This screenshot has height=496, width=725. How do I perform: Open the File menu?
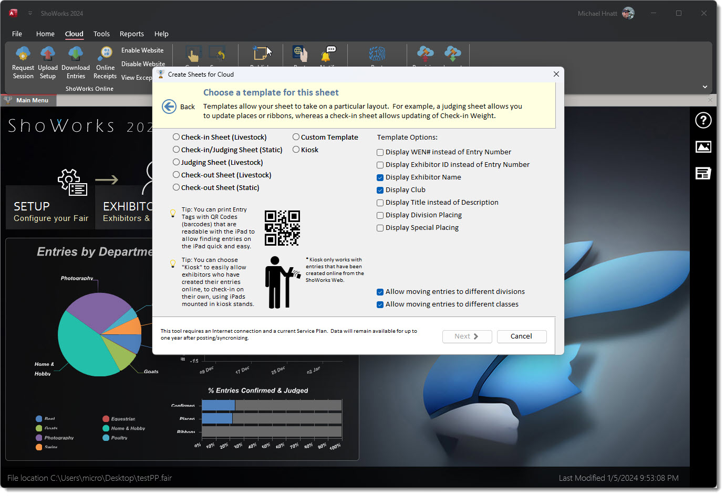click(17, 34)
